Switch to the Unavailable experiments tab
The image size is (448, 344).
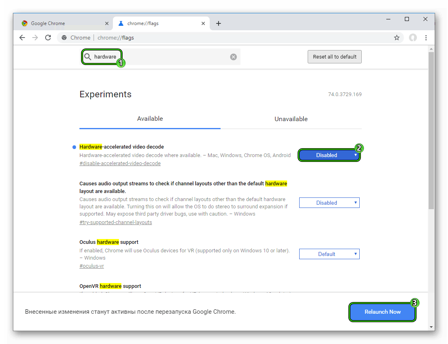pyautogui.click(x=291, y=119)
